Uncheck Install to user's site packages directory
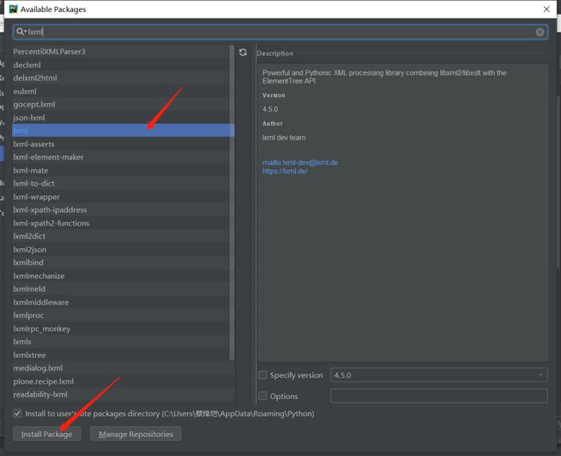 coord(18,413)
